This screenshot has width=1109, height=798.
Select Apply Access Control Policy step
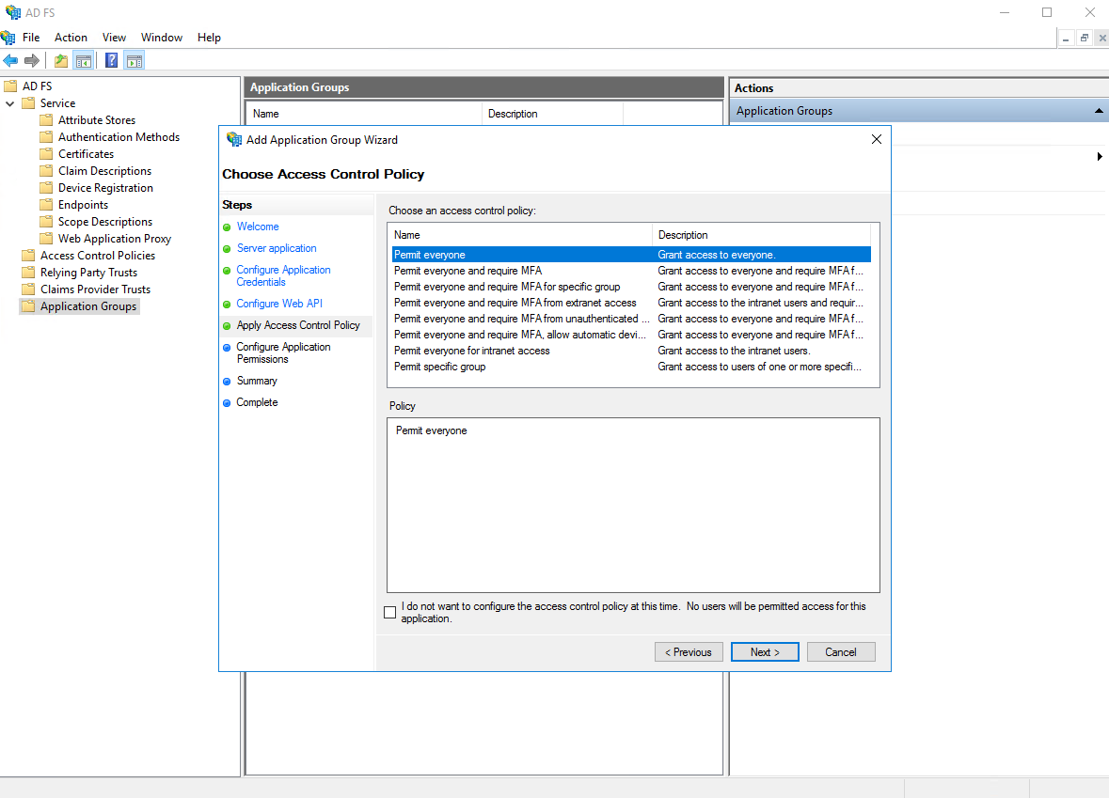pos(298,325)
